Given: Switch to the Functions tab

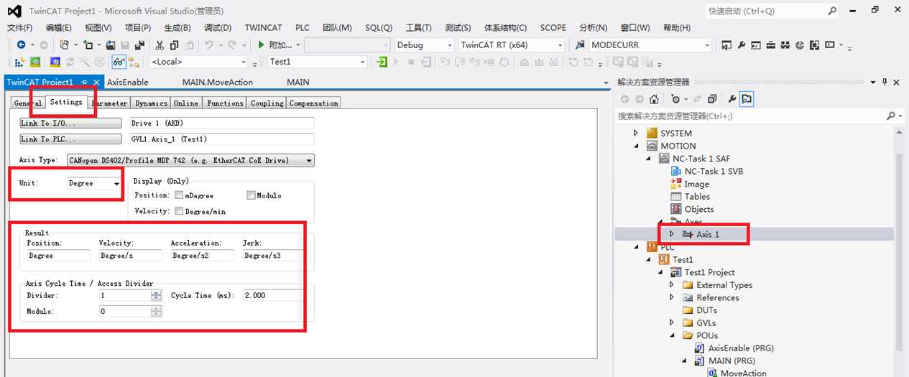Looking at the screenshot, I should (x=225, y=103).
